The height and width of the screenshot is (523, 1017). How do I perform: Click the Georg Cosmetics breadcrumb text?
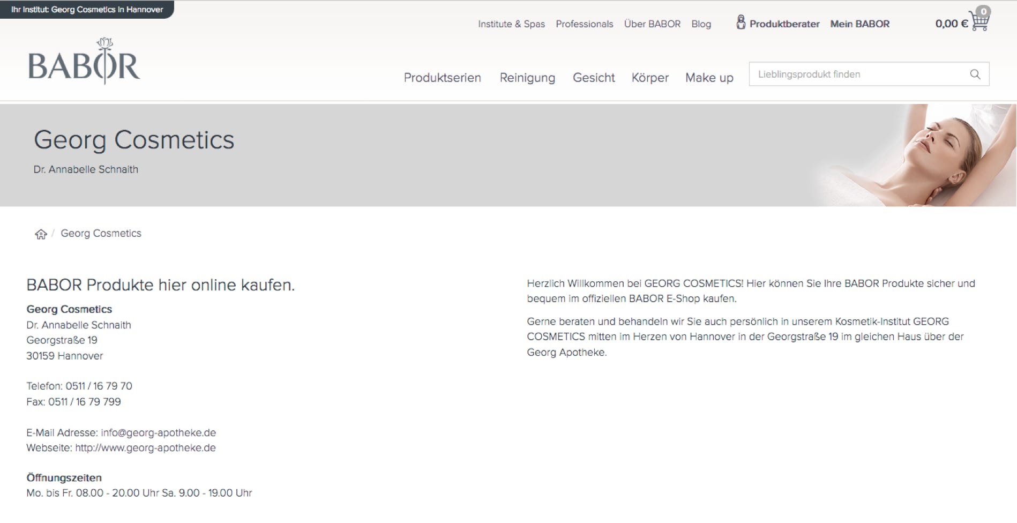101,234
